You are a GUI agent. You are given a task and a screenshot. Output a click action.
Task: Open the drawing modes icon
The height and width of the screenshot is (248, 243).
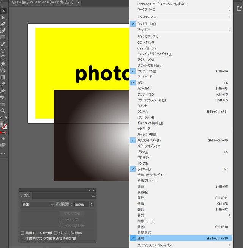point(3,138)
